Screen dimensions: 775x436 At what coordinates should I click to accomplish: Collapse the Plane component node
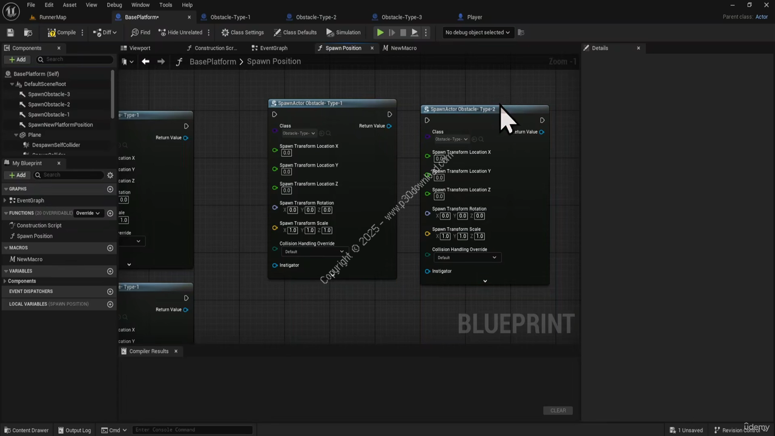point(15,135)
